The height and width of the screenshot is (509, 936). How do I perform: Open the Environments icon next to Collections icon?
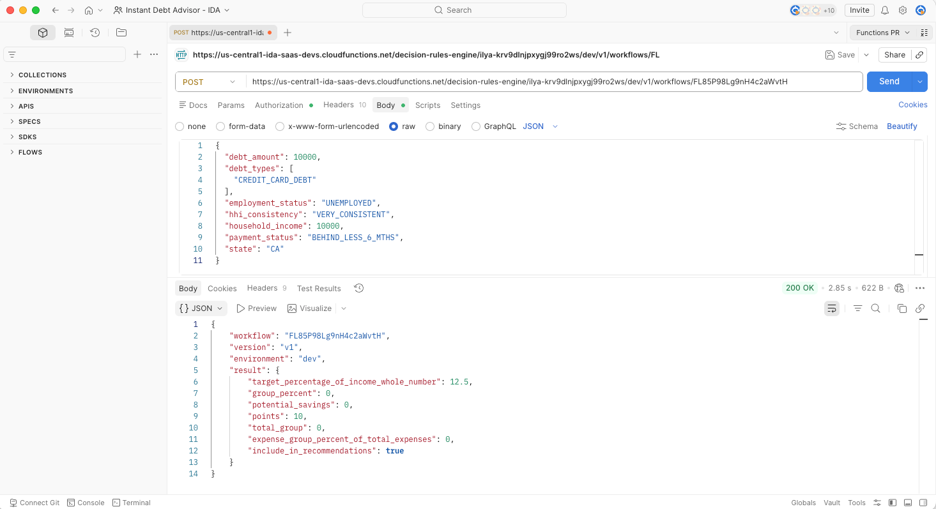point(69,33)
